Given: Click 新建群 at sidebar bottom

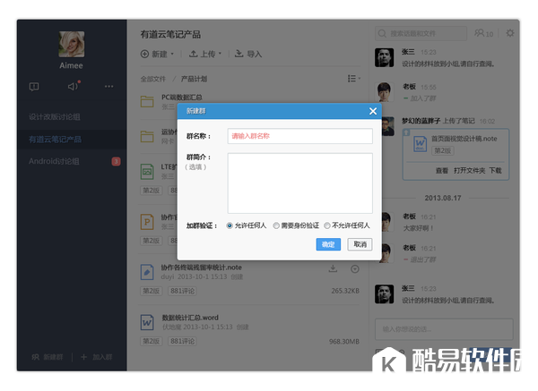Looking at the screenshot, I should coord(48,357).
